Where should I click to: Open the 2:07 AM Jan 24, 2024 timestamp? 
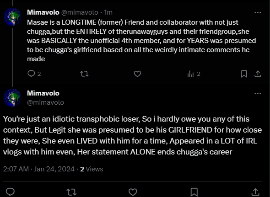(x=39, y=169)
